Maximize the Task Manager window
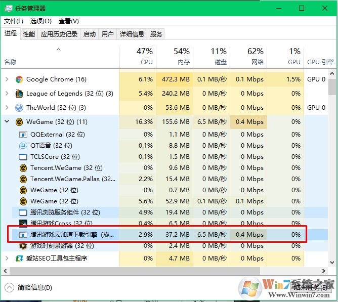 coord(302,8)
